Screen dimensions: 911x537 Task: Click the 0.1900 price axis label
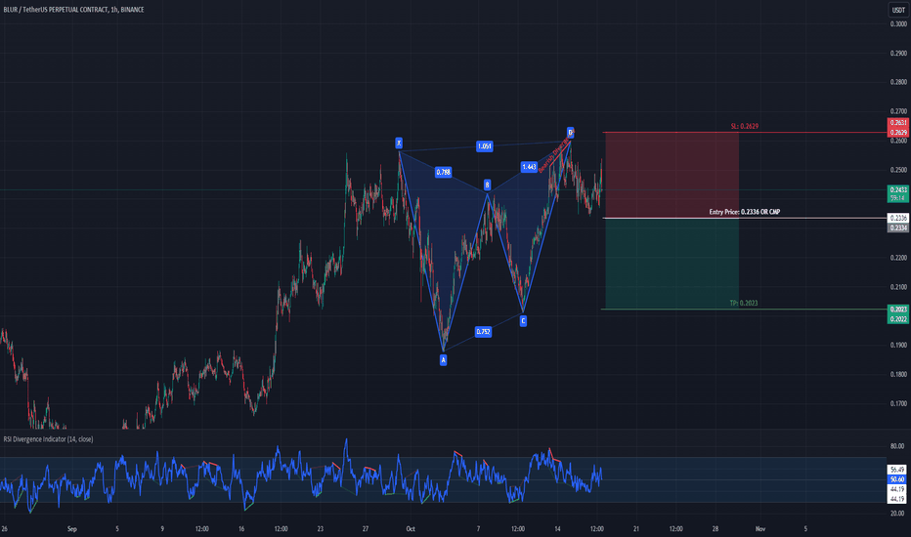point(898,345)
